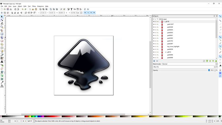Click the Opacity value input box

coord(212,70)
